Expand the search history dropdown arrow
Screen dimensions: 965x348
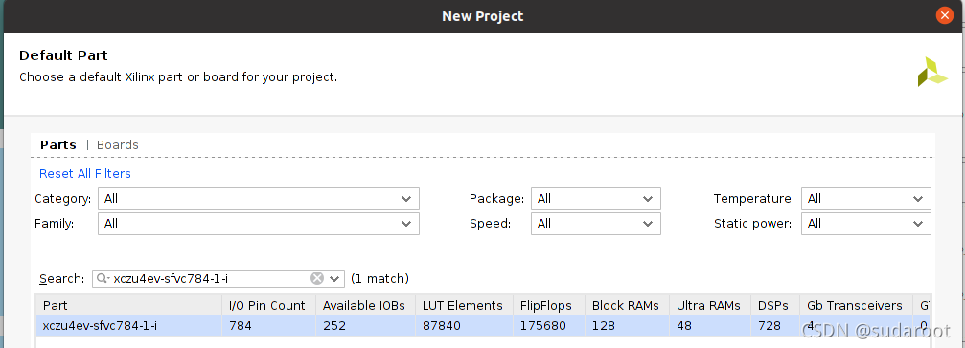tap(334, 278)
